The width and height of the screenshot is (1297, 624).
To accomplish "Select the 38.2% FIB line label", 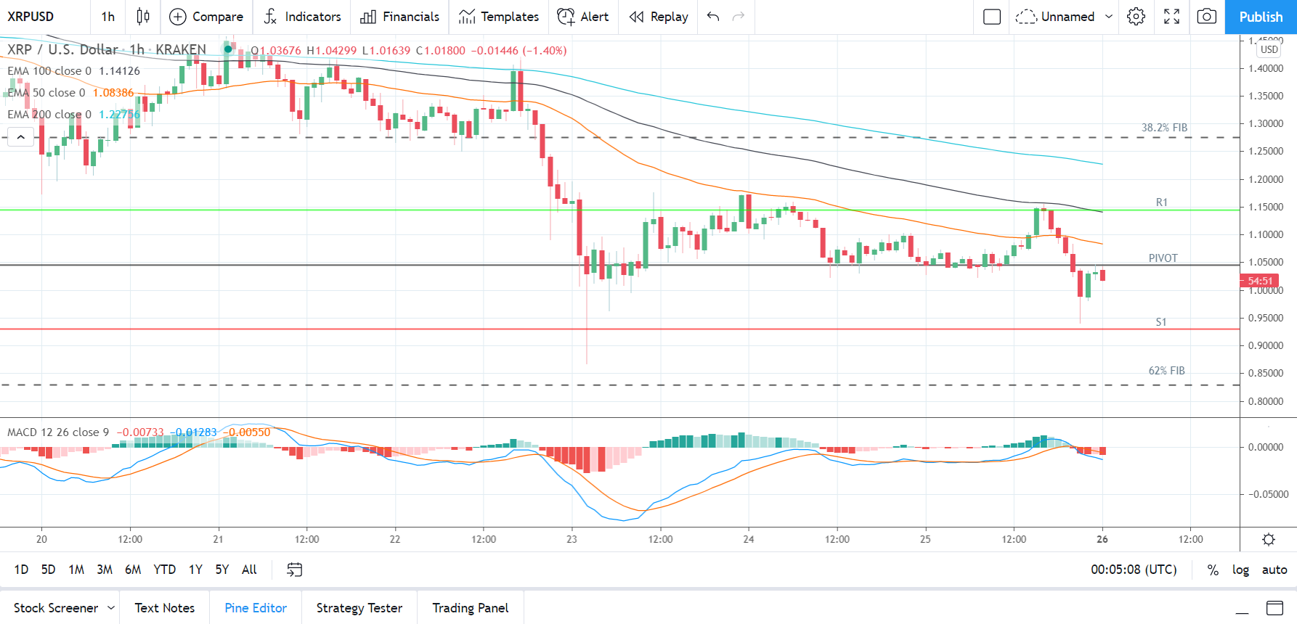I will [1164, 128].
